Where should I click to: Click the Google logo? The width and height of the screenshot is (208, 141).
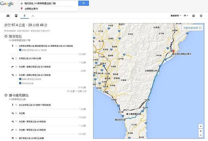click(x=7, y=3)
